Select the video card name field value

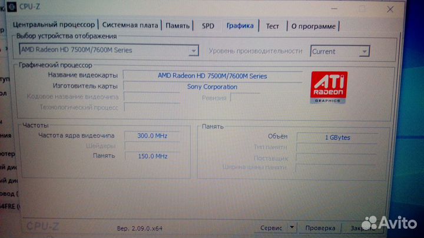point(213,76)
